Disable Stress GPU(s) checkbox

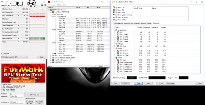[x=116, y=20]
